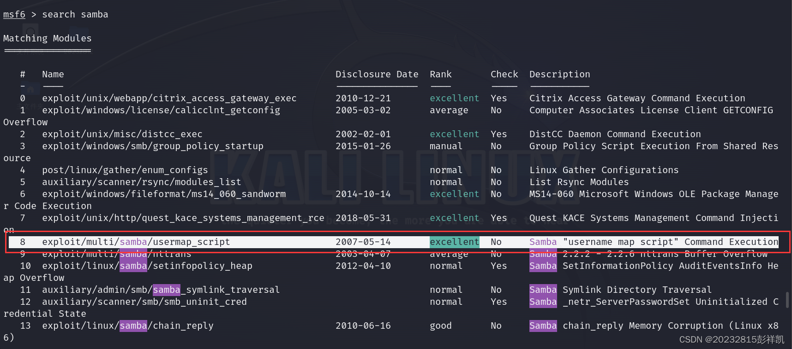Click the 'Rank' column header
The height and width of the screenshot is (349, 792).
coord(441,74)
